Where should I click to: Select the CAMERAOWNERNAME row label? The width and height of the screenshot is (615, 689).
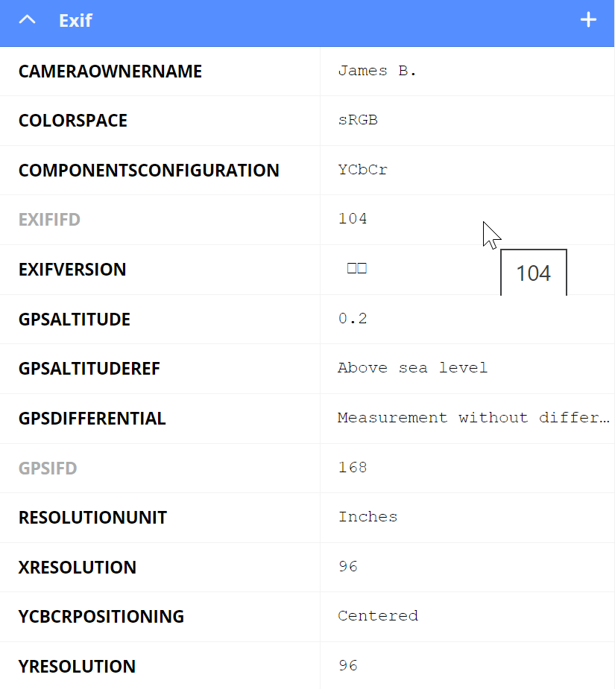coord(110,71)
